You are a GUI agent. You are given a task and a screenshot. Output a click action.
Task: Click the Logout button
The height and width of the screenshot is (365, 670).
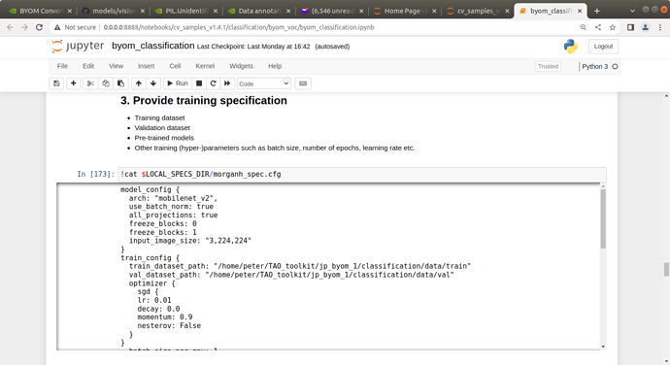(x=603, y=47)
